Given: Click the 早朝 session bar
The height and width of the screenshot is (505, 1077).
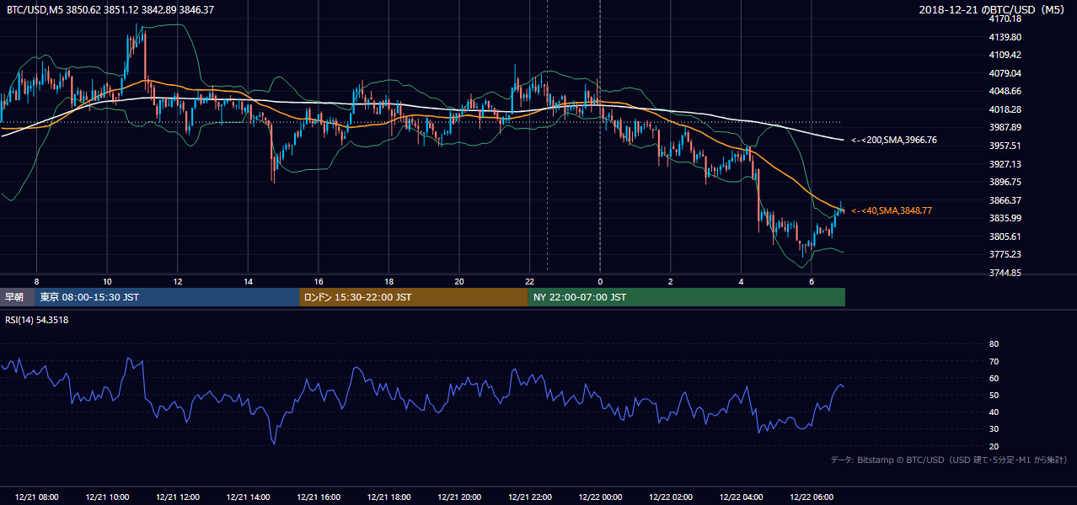Looking at the screenshot, I should coord(17,297).
